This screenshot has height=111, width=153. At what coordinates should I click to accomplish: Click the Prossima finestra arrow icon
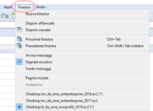pyautogui.click(x=19, y=39)
